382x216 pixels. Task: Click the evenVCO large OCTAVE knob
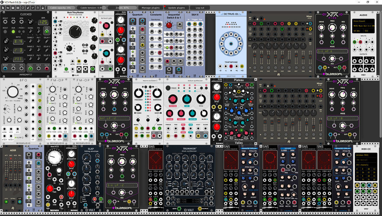tap(55, 157)
